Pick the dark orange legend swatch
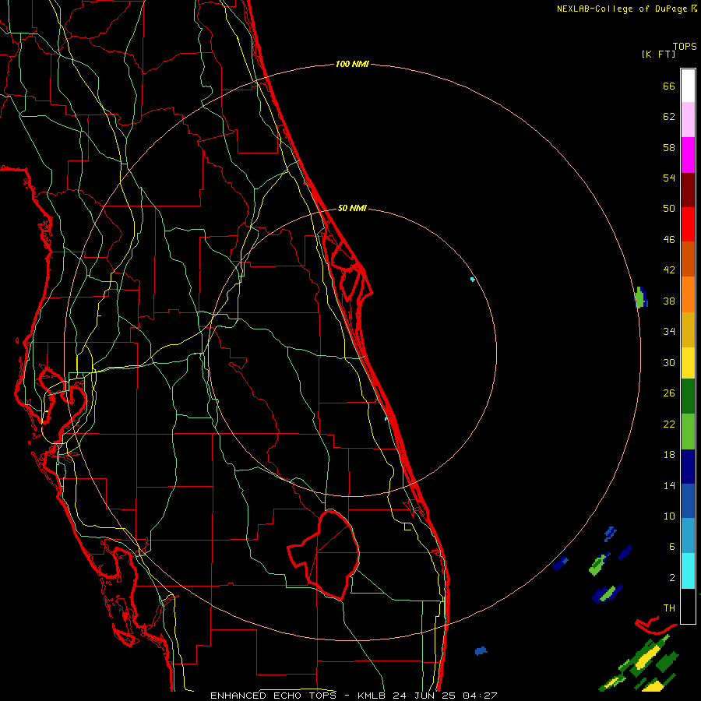 coord(688,259)
